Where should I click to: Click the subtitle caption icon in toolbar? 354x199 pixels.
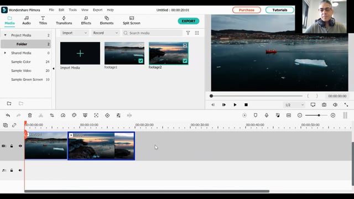pos(289,116)
